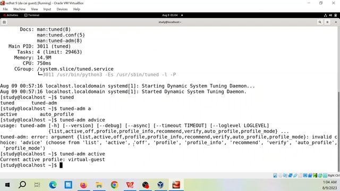
Task: Click 'Started Dynamic System Tuning Daemon.' log line
Action: click(194, 91)
